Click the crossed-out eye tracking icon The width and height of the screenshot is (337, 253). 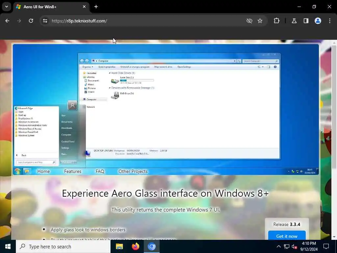pyautogui.click(x=249, y=21)
